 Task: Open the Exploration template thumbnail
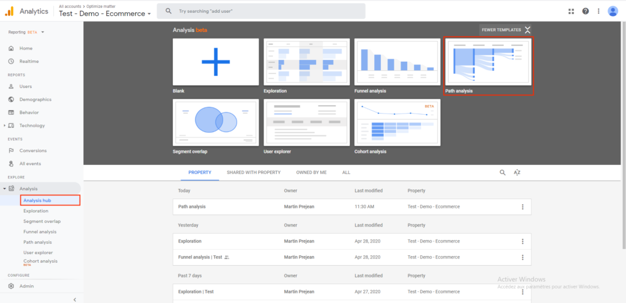click(x=307, y=62)
